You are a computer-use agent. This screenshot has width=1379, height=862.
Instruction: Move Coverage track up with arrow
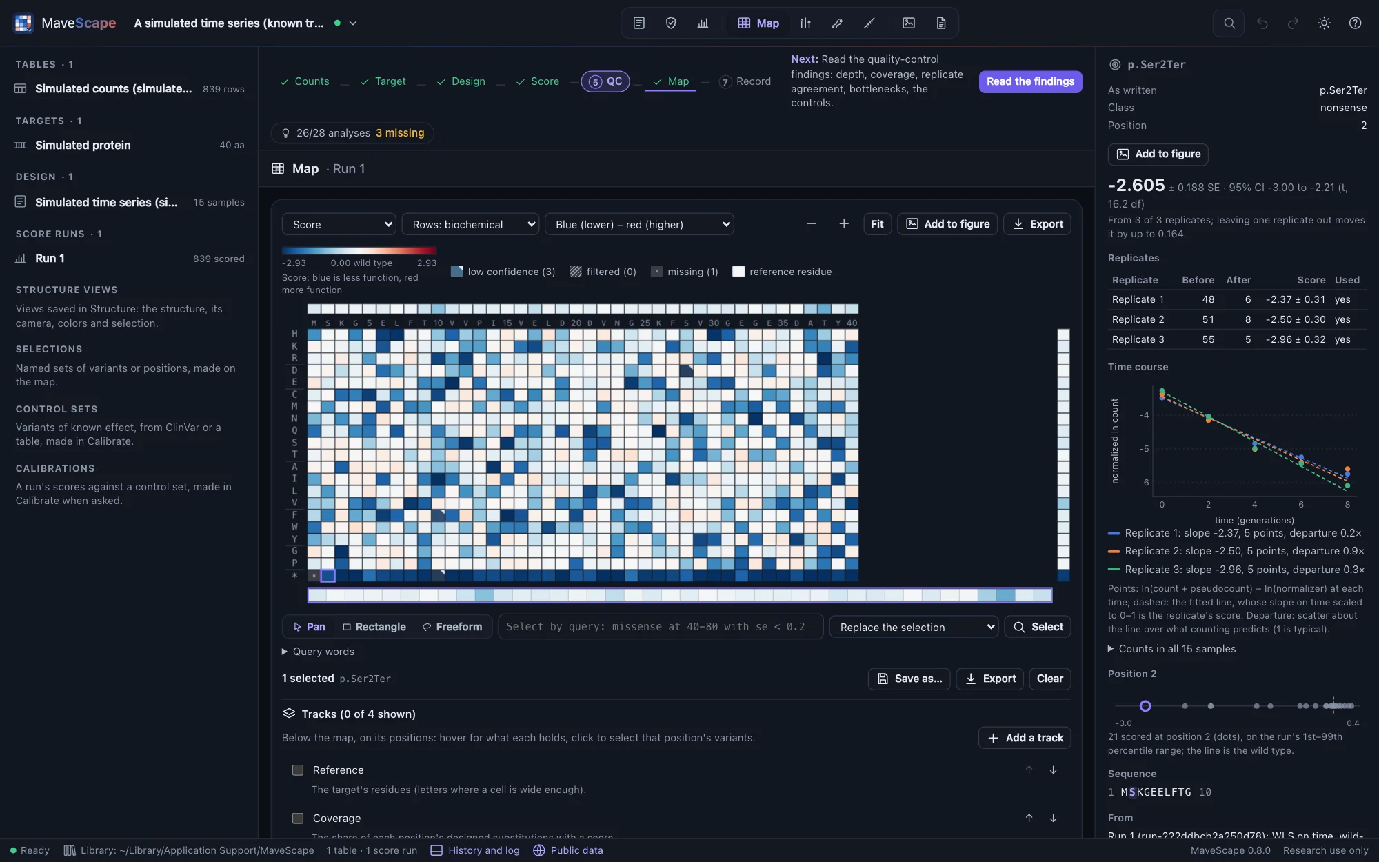[x=1029, y=818]
